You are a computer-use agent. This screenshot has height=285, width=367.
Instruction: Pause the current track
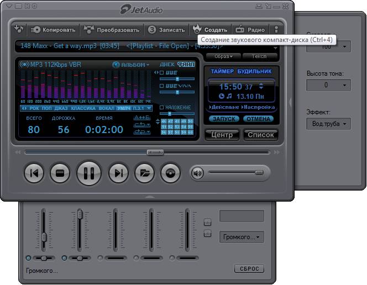pos(89,173)
